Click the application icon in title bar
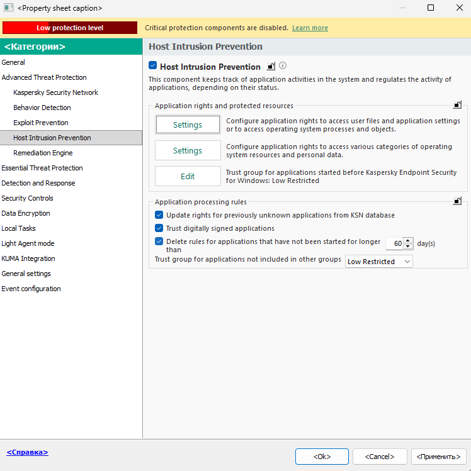The width and height of the screenshot is (471, 471). coord(8,8)
